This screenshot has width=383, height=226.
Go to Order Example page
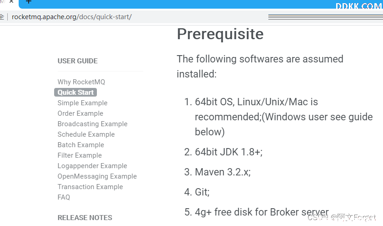(81, 113)
